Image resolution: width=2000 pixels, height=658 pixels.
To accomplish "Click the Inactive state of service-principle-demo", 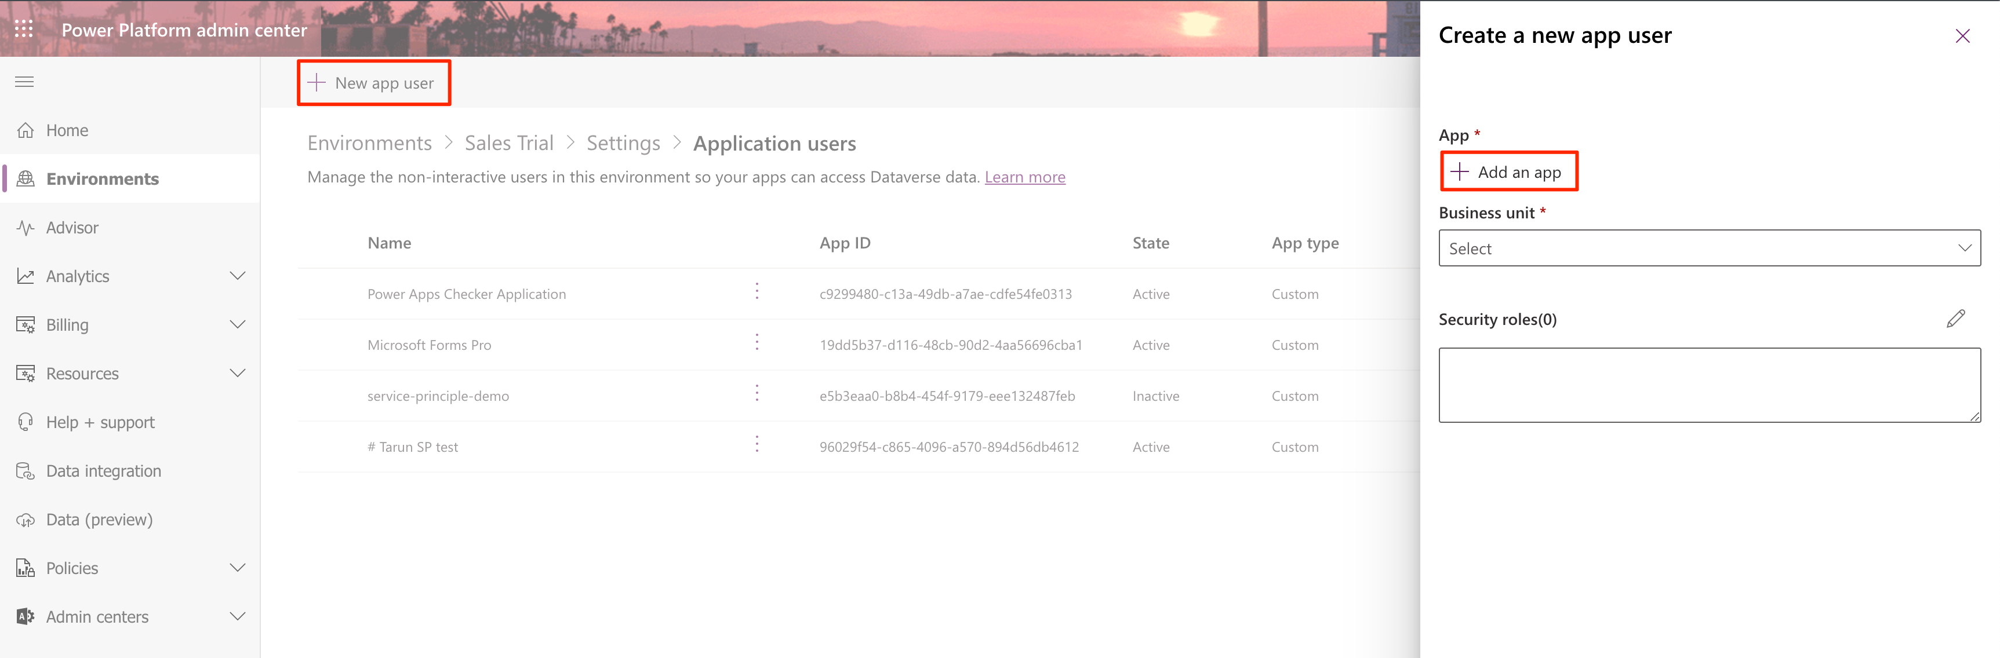I will pyautogui.click(x=1155, y=396).
